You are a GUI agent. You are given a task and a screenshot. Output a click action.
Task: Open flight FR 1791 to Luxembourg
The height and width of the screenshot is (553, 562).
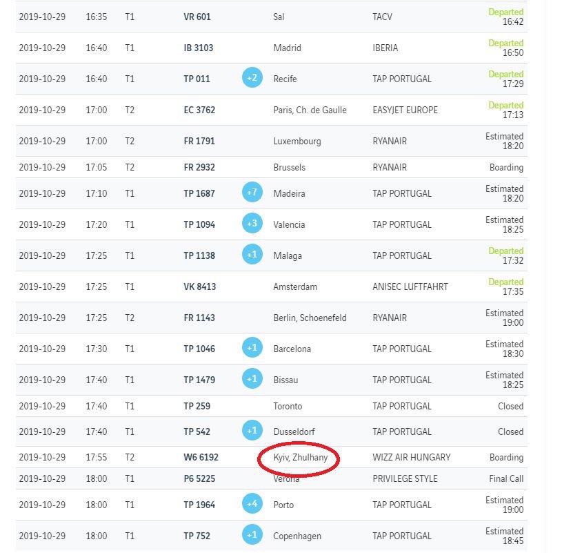tap(199, 141)
